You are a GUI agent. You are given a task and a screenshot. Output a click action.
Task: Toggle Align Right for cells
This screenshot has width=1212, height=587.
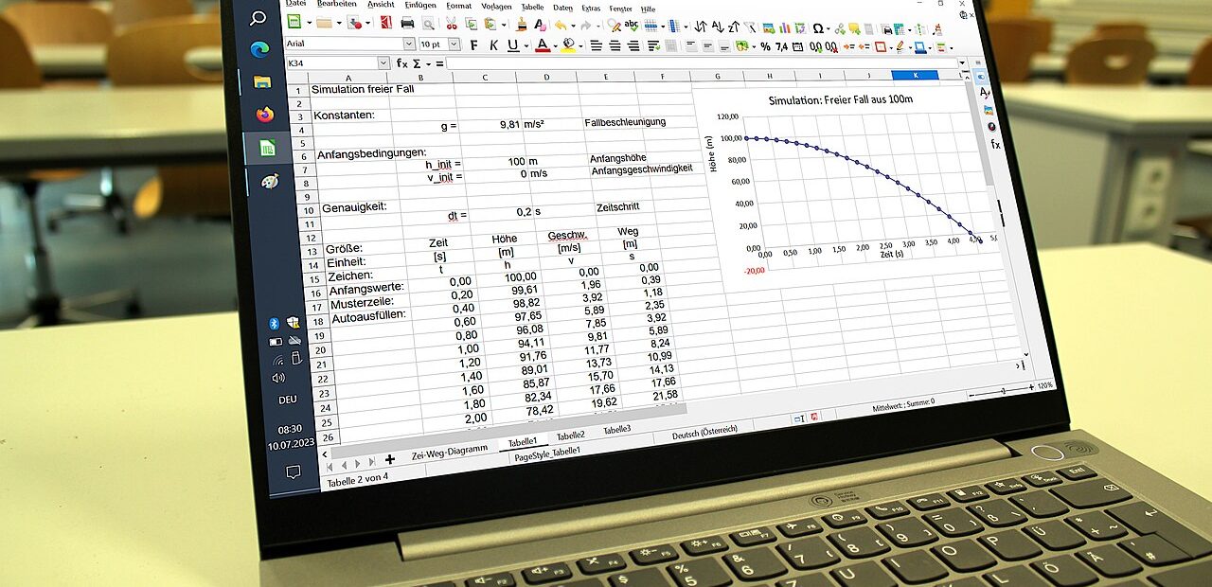[633, 45]
